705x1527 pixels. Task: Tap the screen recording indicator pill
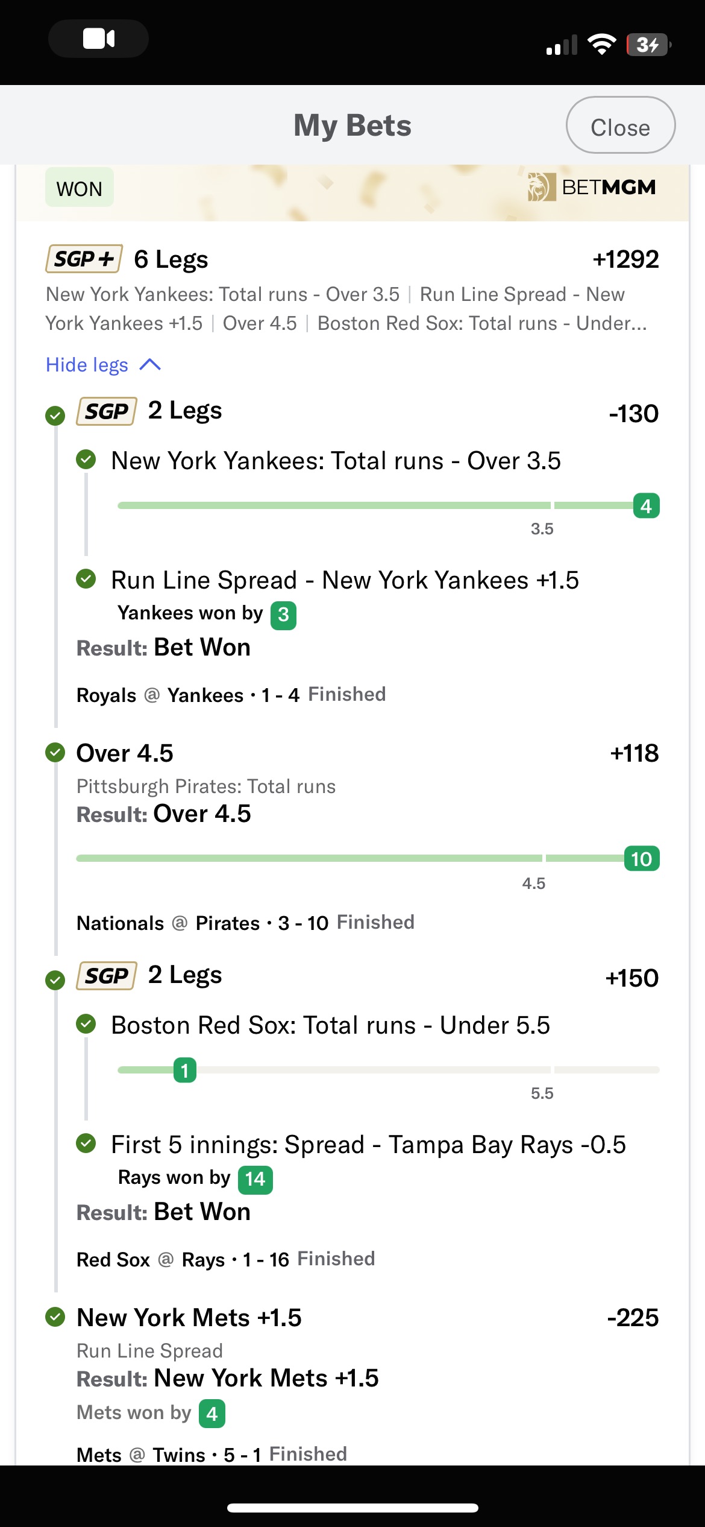click(x=99, y=39)
